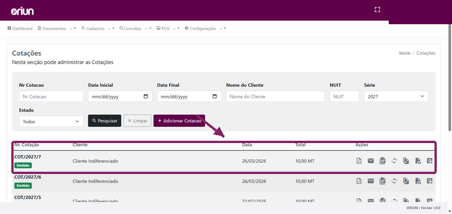Preview quotation COT/2027/6 with eye-document icon
The image size is (452, 214).
click(418, 181)
